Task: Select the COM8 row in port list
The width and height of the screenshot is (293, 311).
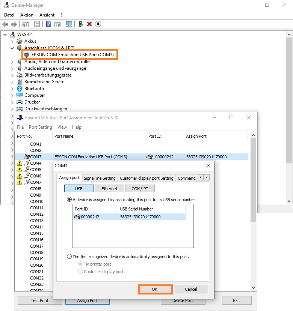Action: [36, 189]
